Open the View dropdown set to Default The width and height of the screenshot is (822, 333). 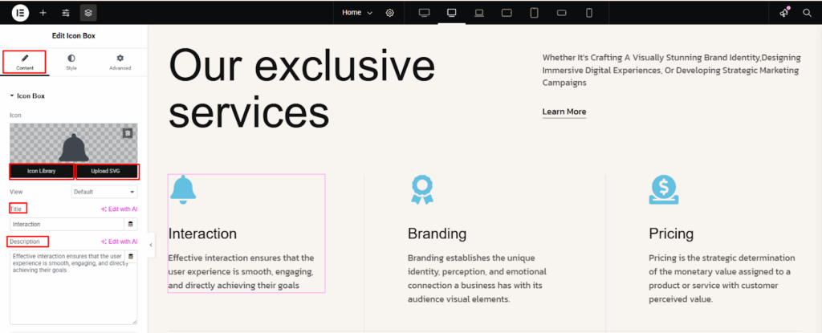(104, 193)
